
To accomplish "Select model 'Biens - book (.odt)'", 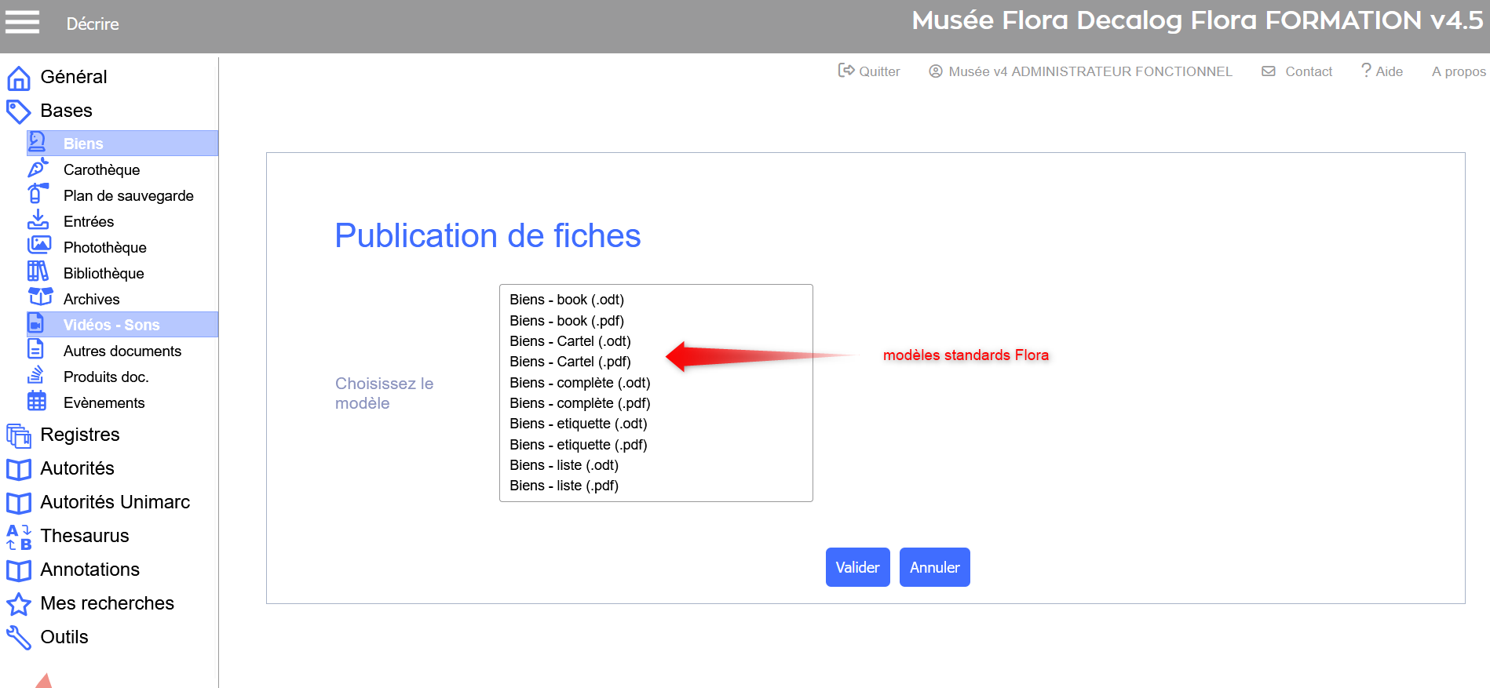I will point(656,300).
